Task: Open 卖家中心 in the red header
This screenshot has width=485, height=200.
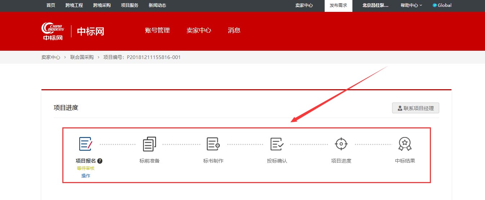Action: (199, 30)
